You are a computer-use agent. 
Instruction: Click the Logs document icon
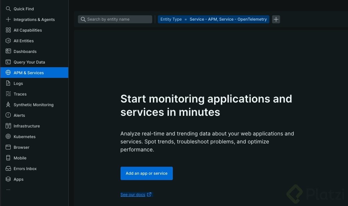(8, 83)
